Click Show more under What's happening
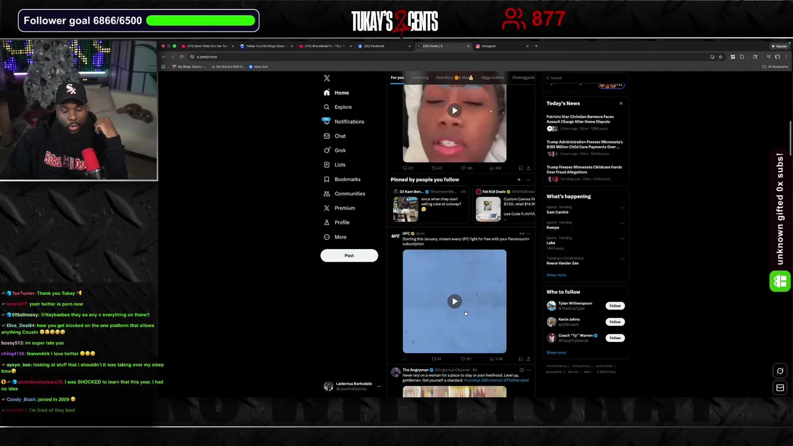The height and width of the screenshot is (446, 793). 556,275
